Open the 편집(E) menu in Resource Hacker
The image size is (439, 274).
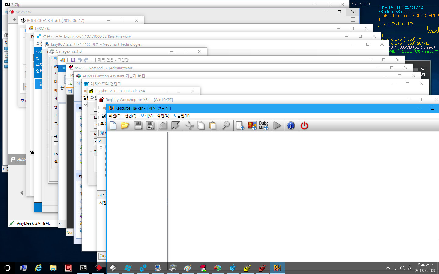130,116
